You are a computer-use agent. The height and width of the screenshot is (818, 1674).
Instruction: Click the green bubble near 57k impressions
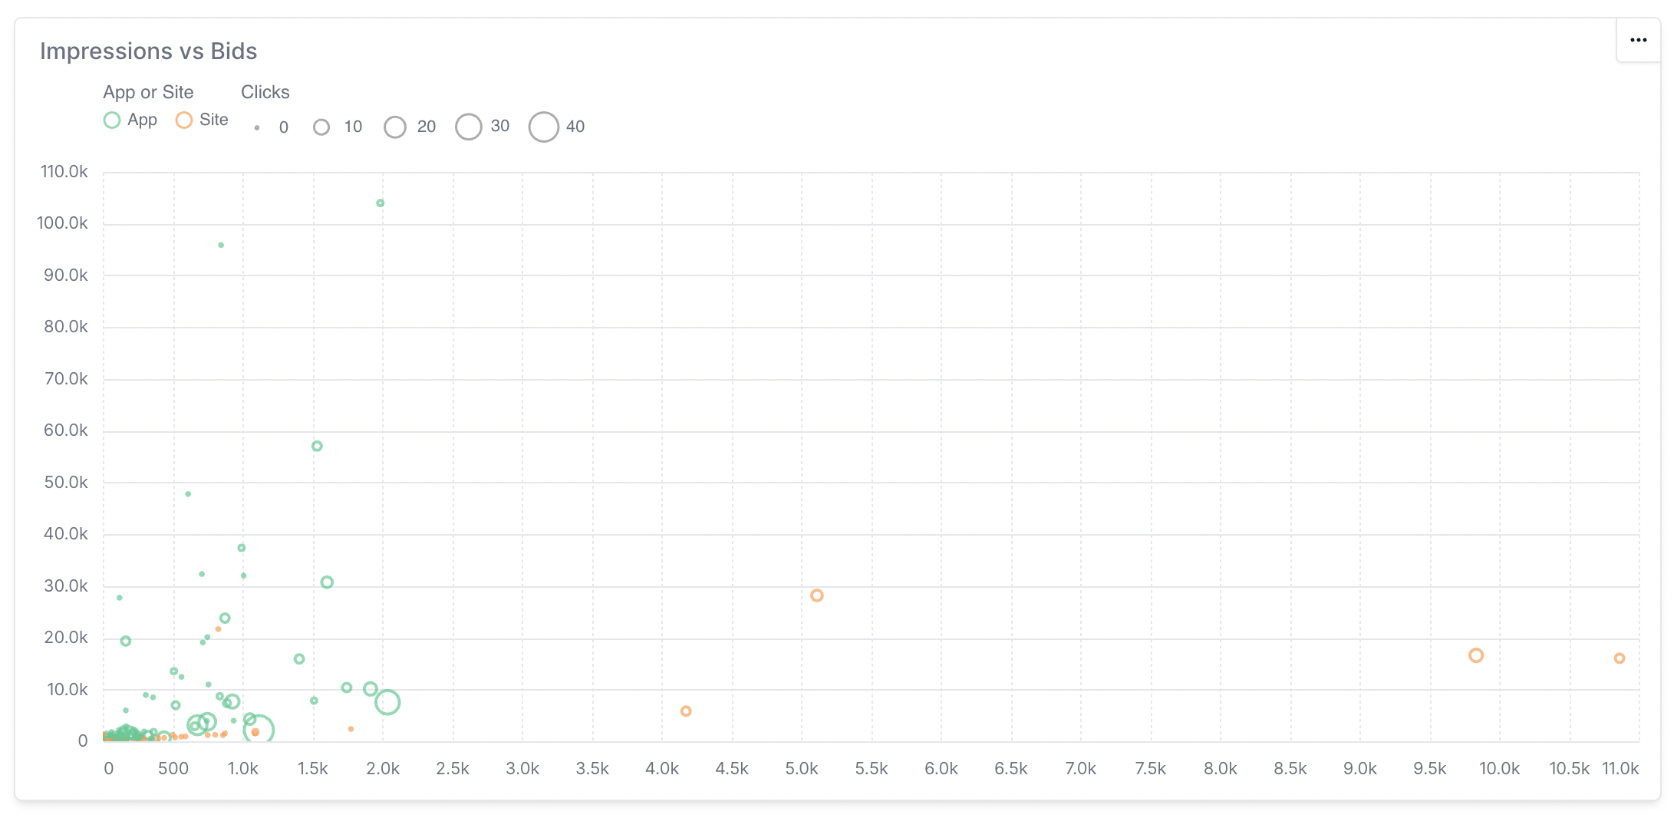(316, 445)
